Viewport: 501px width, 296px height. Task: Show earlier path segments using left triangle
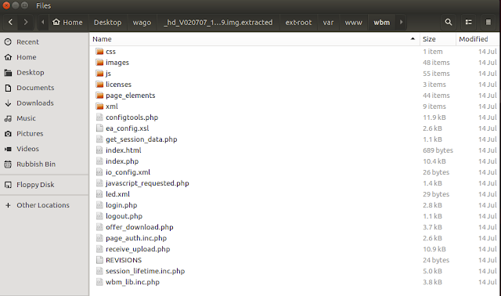click(43, 22)
